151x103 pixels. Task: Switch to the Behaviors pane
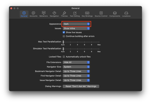(x=43, y=14)
